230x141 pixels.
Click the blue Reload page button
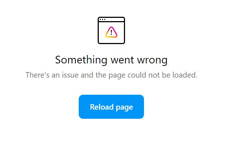(111, 107)
